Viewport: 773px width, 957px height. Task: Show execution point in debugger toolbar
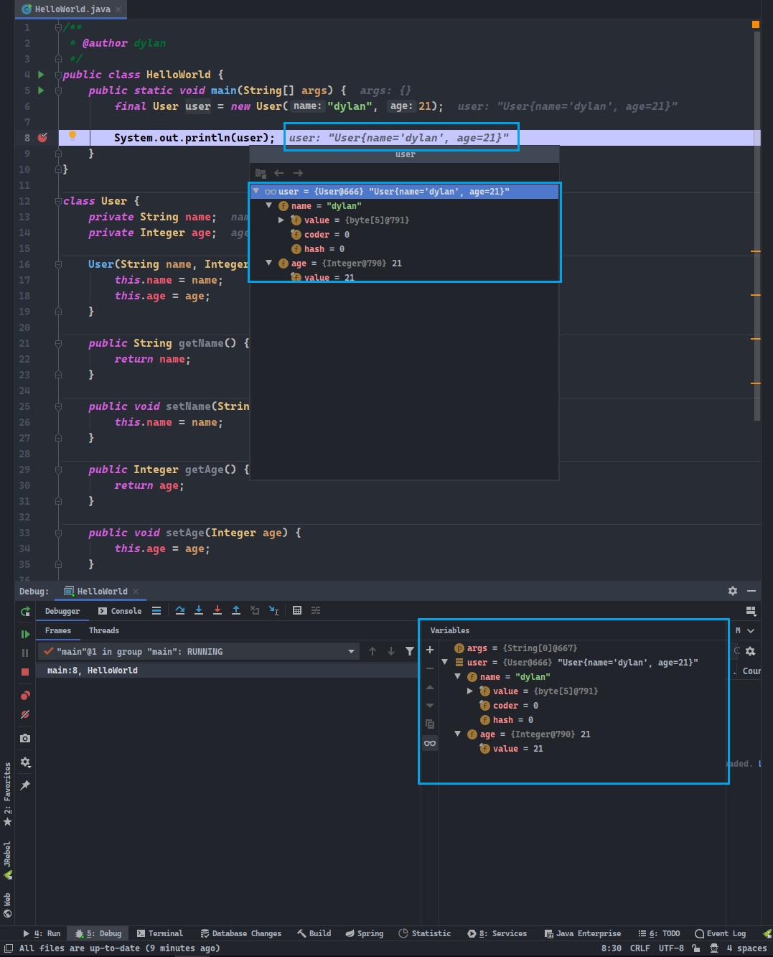156,611
